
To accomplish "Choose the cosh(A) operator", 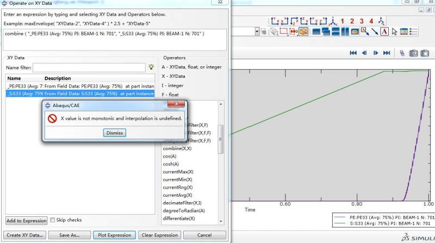I will pyautogui.click(x=171, y=164).
